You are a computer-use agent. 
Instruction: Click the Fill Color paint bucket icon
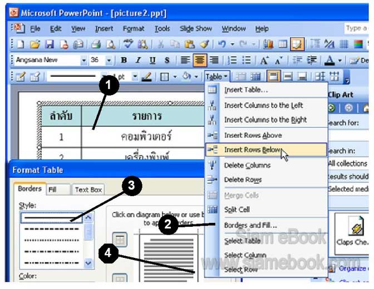(186, 77)
